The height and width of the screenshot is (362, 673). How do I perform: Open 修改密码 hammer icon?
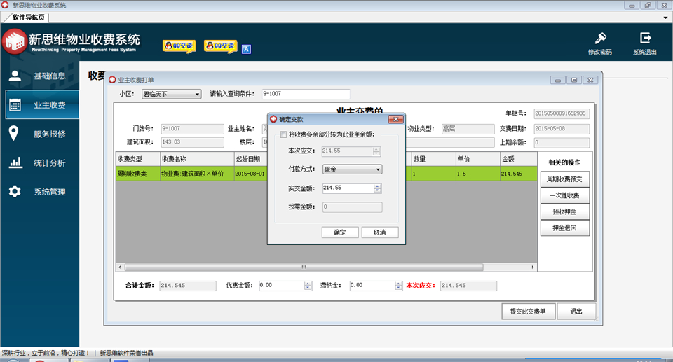601,39
